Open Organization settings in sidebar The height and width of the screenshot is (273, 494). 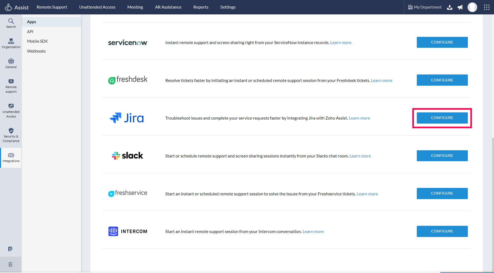(x=11, y=43)
